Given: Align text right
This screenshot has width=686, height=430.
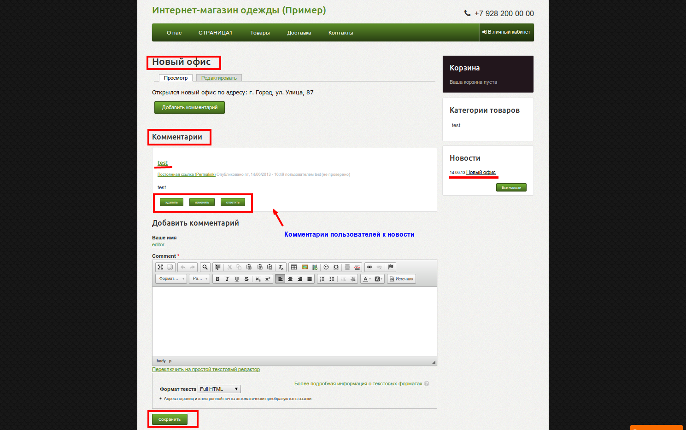Looking at the screenshot, I should 300,279.
